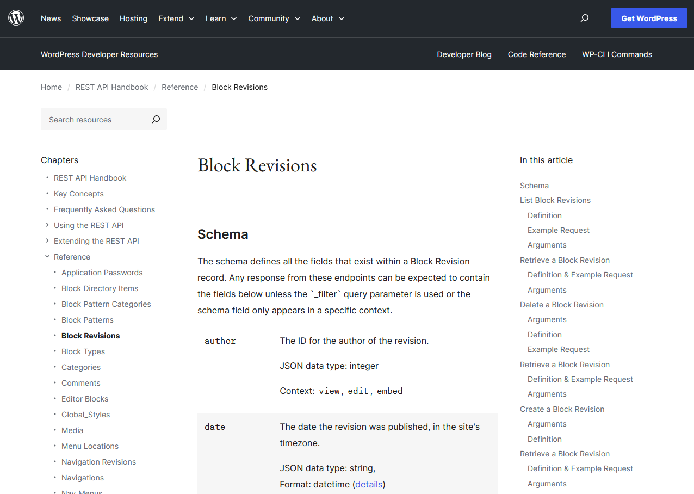The width and height of the screenshot is (694, 494).
Task: Click the date field name
Action: pyautogui.click(x=215, y=427)
